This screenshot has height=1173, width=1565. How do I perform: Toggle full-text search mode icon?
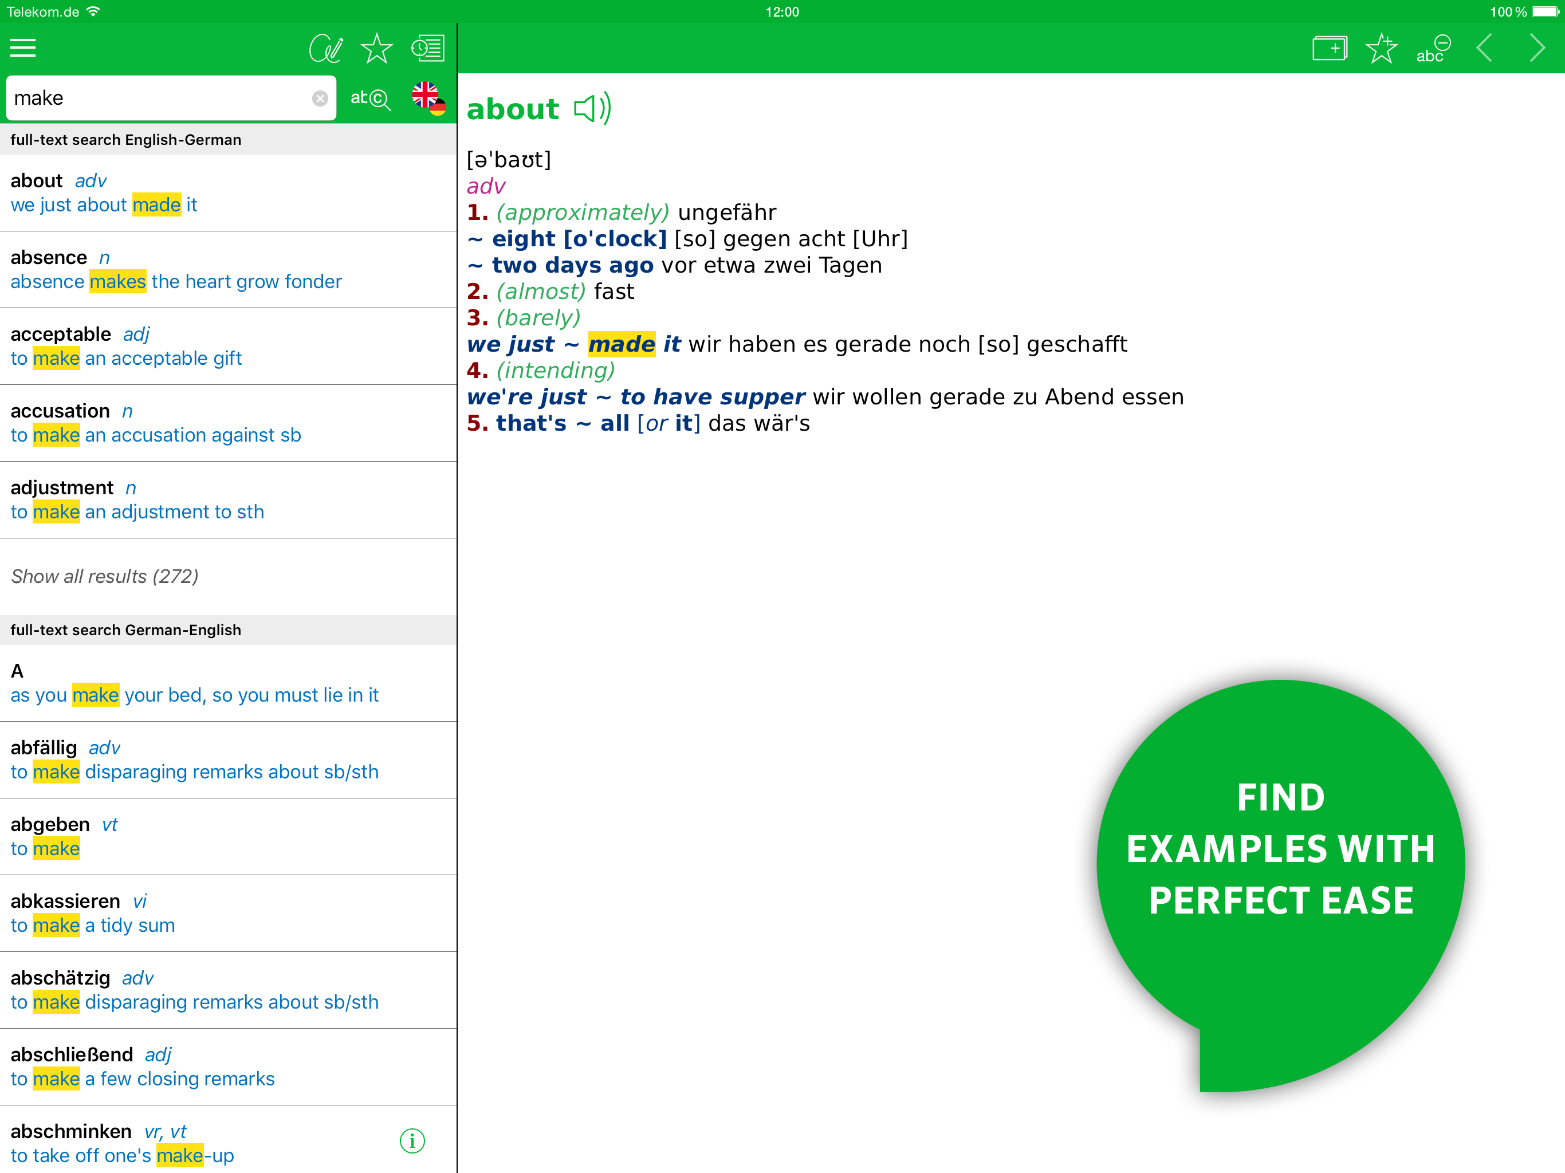click(x=370, y=99)
